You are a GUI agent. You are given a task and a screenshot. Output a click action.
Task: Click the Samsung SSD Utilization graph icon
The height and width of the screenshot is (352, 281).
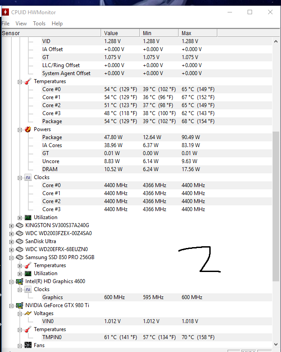[28, 273]
